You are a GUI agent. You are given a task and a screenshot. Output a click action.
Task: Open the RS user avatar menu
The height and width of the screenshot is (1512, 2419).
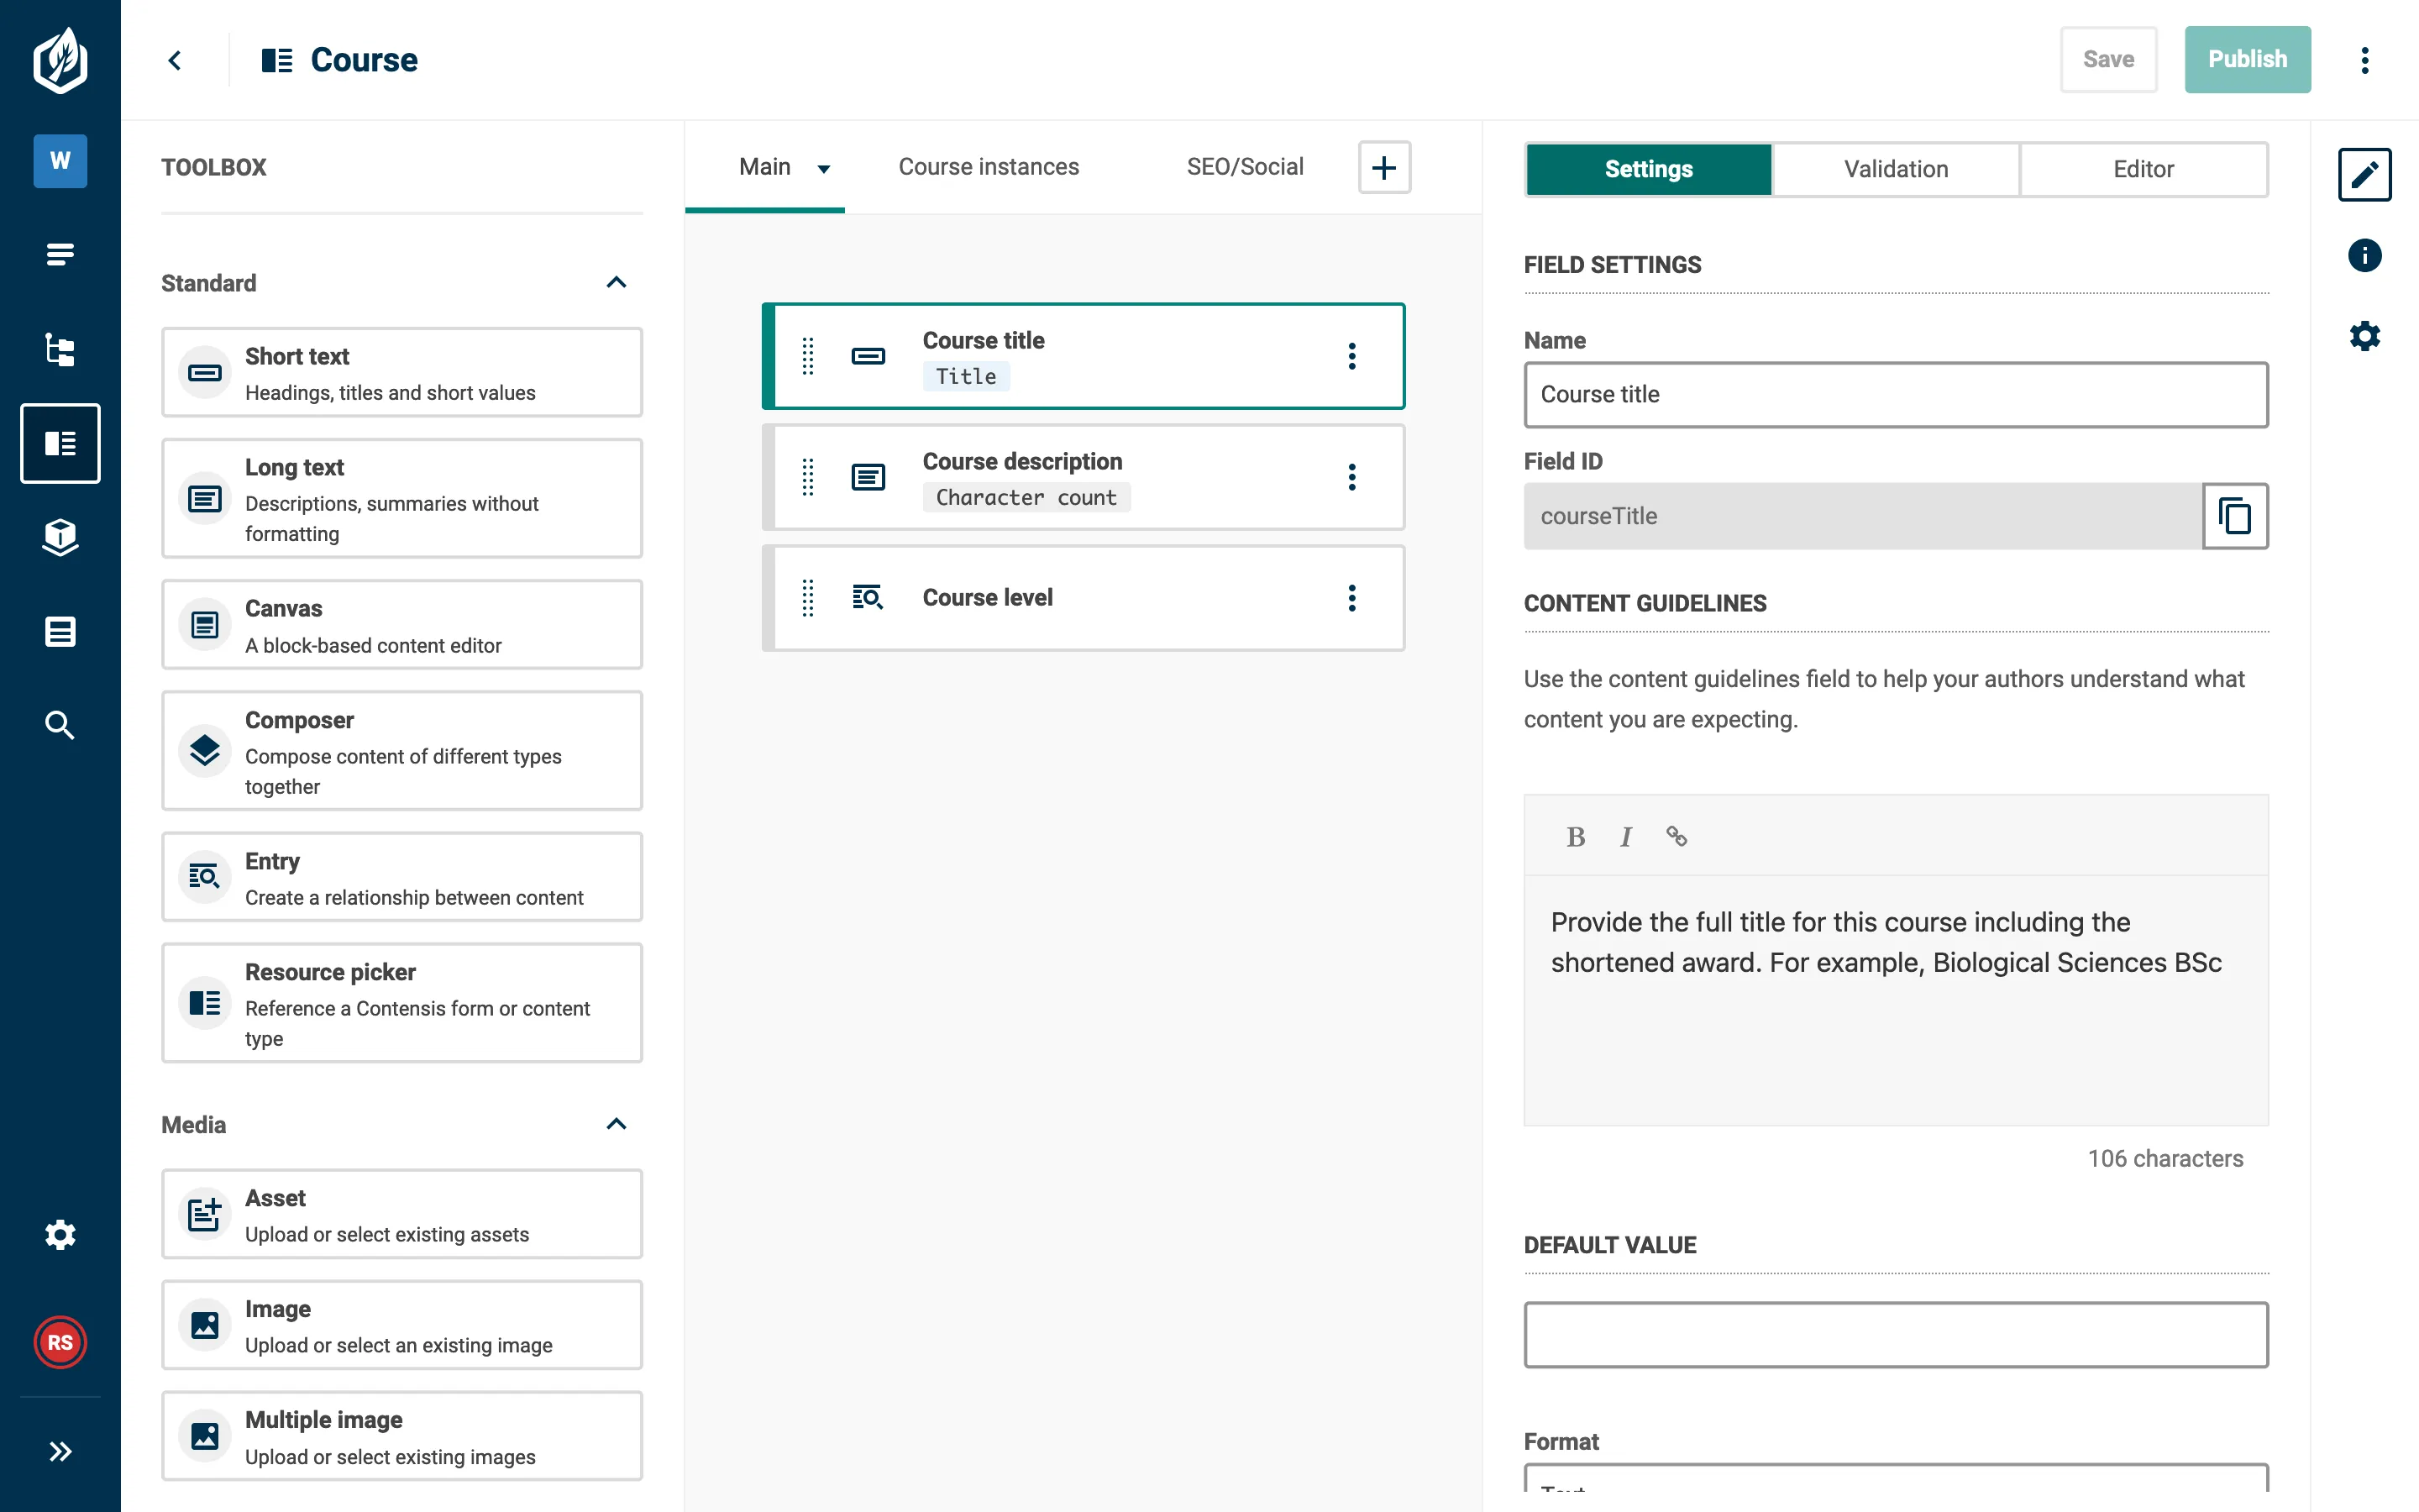60,1342
